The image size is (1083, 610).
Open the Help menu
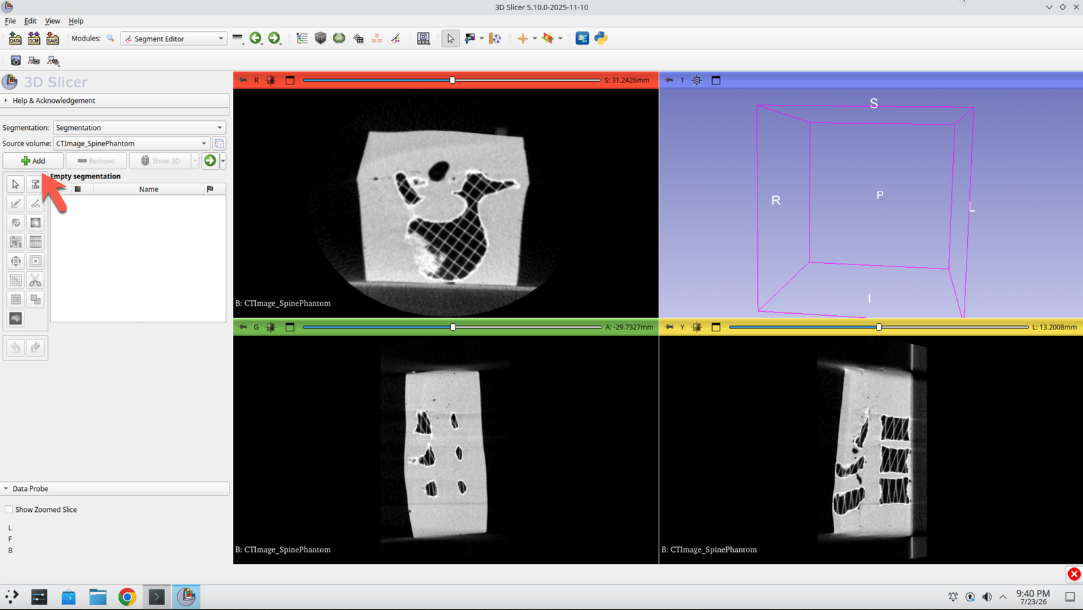click(x=76, y=21)
